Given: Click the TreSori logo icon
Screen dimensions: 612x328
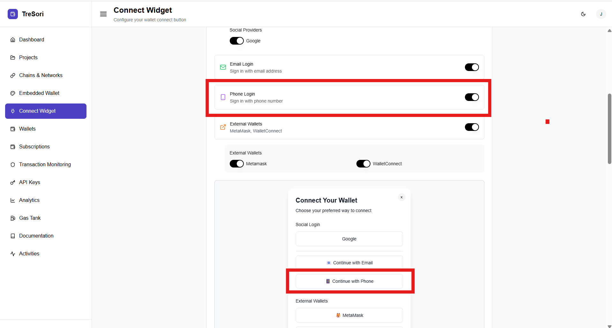Looking at the screenshot, I should (13, 14).
